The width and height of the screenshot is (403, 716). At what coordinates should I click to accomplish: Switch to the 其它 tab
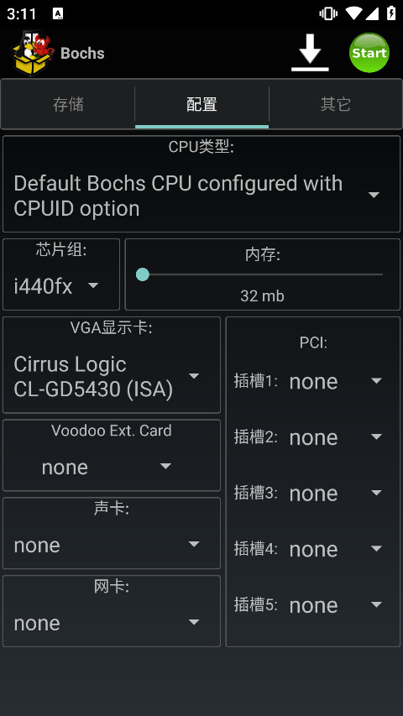tap(335, 105)
